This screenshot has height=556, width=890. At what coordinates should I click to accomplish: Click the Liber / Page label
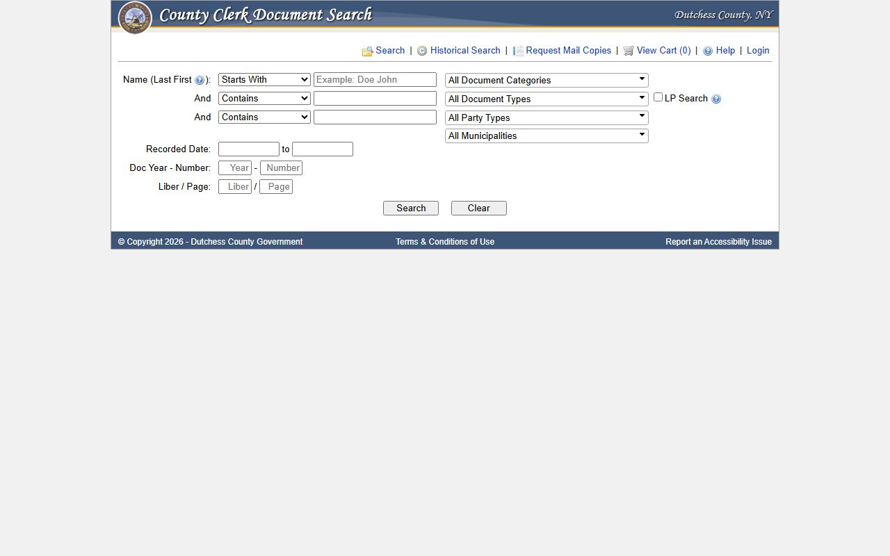pos(184,186)
